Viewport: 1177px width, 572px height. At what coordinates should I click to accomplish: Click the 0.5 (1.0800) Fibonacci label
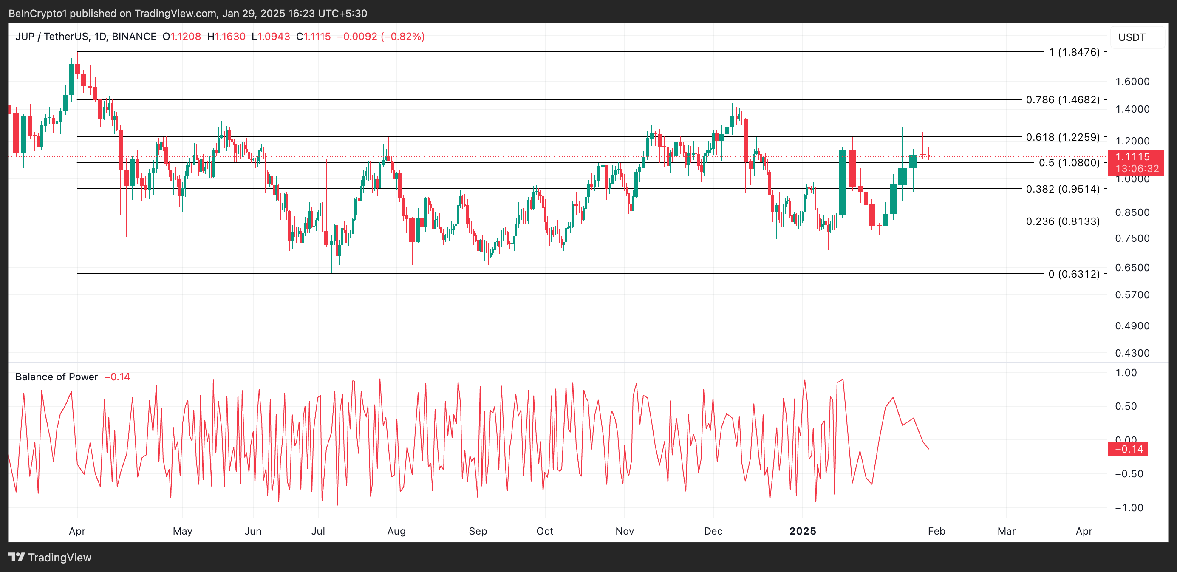1069,163
